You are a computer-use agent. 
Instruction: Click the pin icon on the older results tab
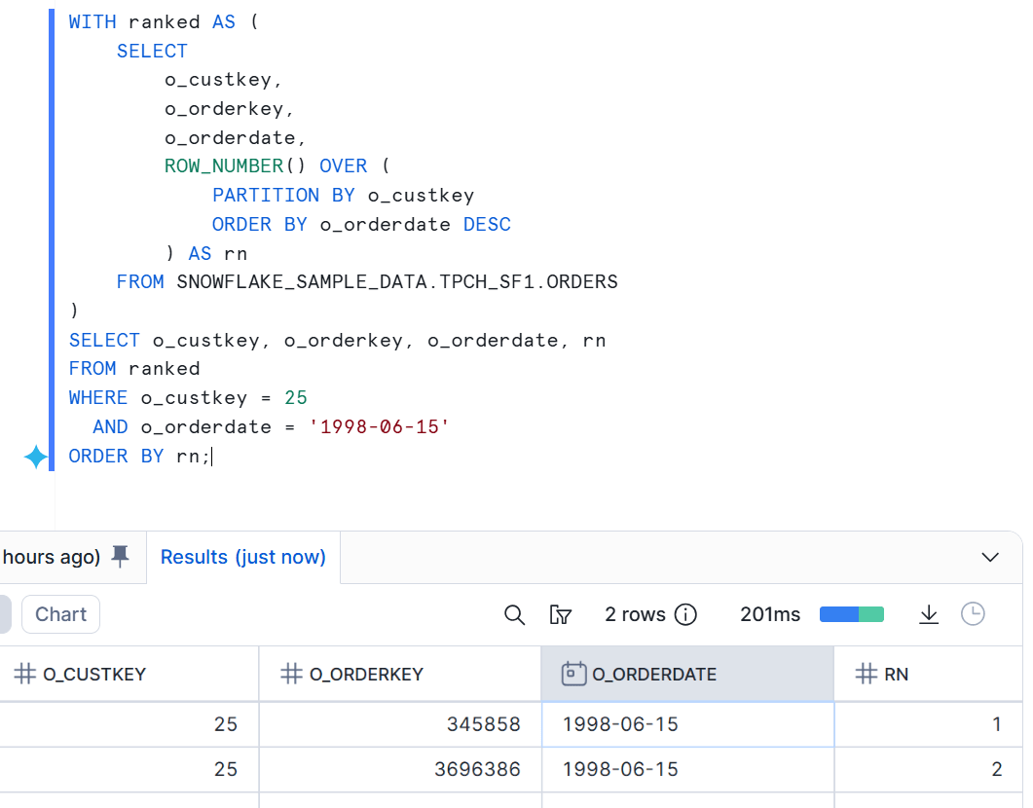pyautogui.click(x=120, y=556)
